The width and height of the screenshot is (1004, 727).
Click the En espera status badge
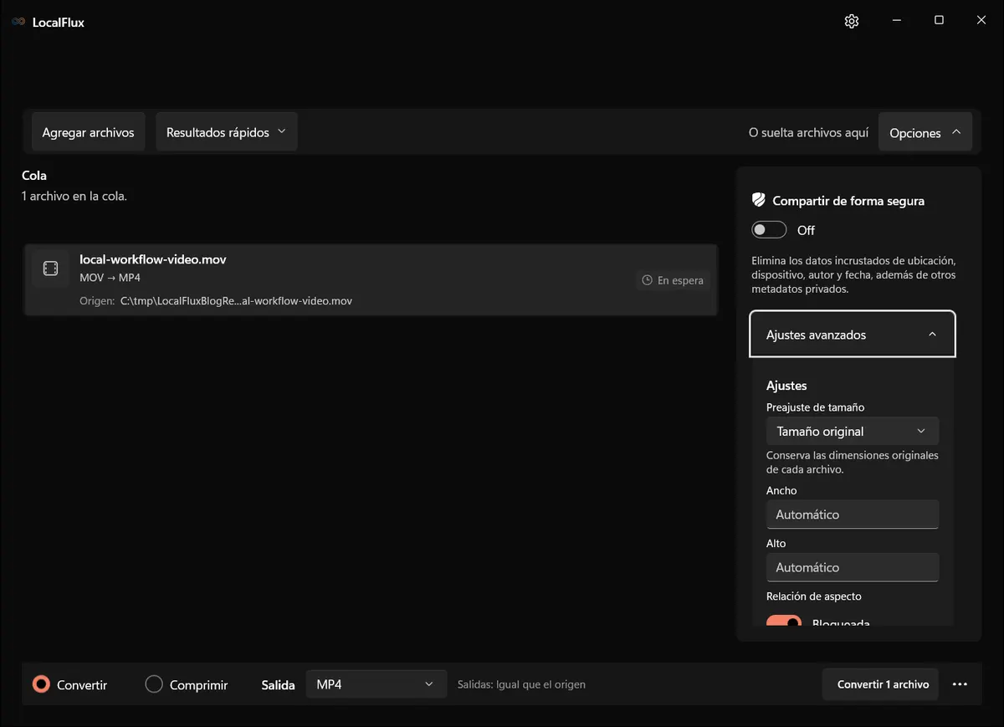pos(673,281)
